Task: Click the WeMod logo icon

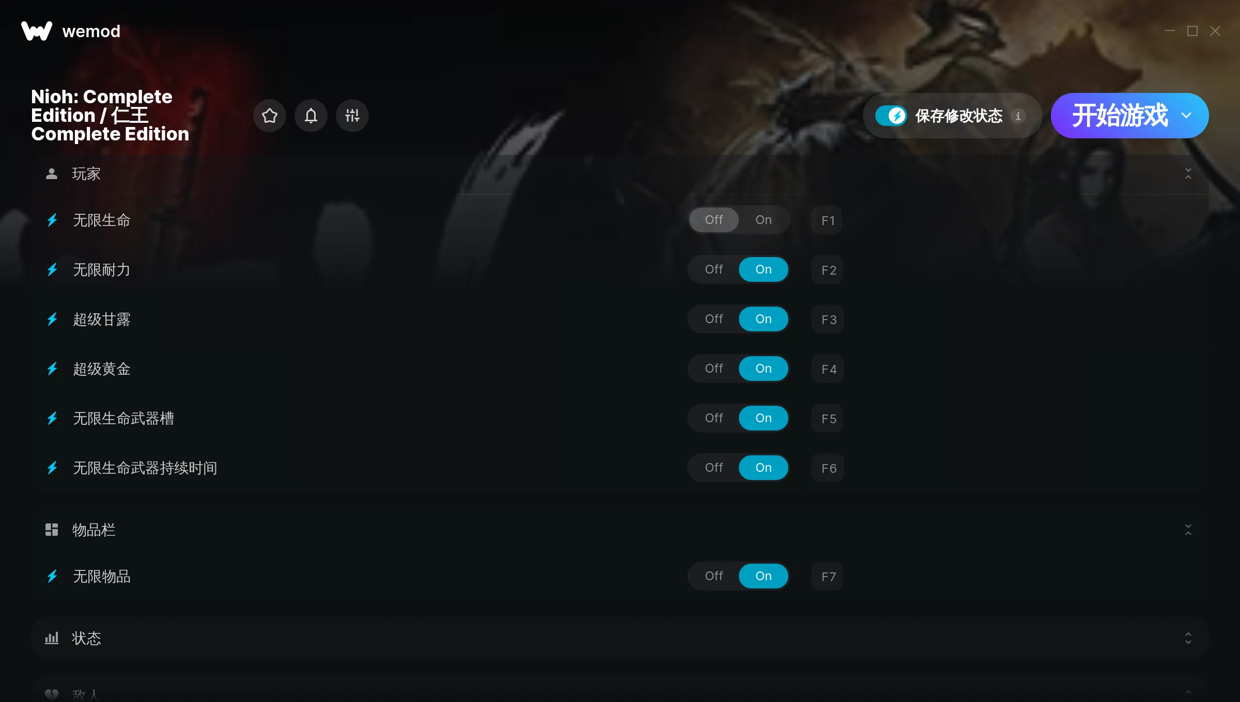Action: point(37,31)
